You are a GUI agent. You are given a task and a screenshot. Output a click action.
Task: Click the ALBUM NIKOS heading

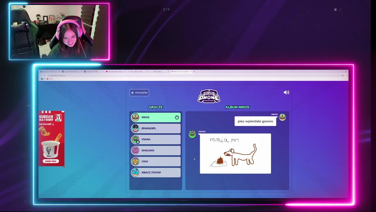[x=237, y=107]
